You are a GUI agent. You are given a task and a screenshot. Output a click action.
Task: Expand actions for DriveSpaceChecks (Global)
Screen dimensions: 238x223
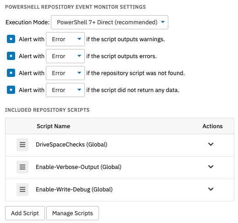pos(211,144)
